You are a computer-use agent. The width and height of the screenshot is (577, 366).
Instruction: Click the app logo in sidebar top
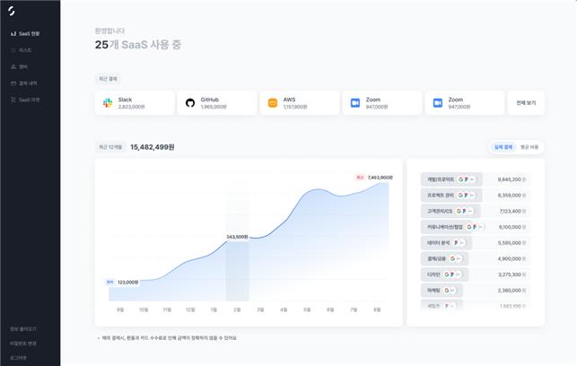coord(13,11)
